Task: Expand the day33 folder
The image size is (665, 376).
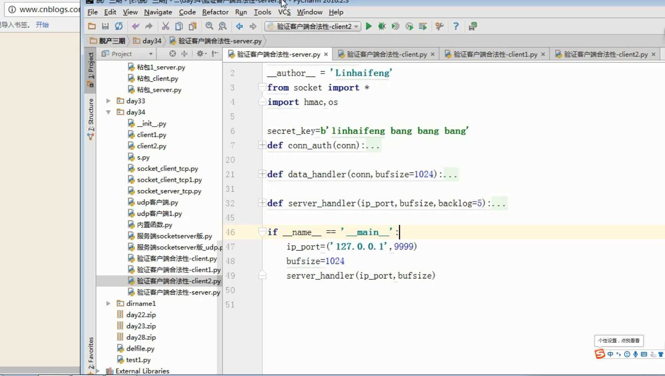Action: (x=108, y=101)
